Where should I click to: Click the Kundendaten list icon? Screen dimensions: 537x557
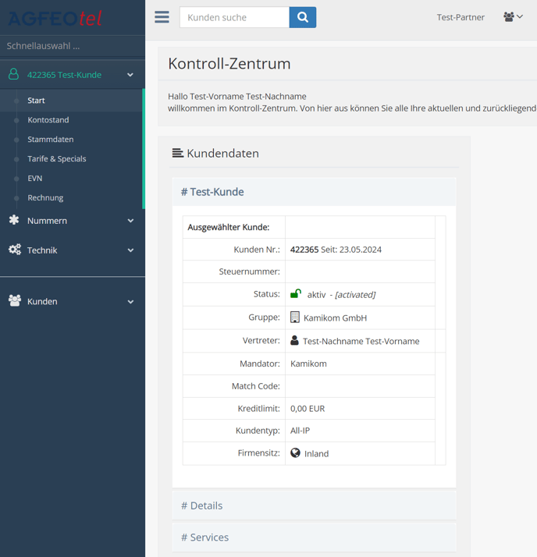coord(178,154)
